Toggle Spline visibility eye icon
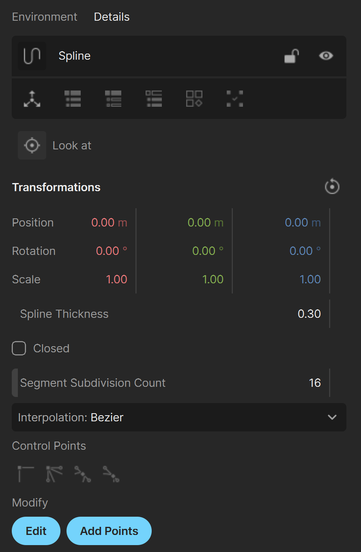361x552 pixels. [x=326, y=56]
